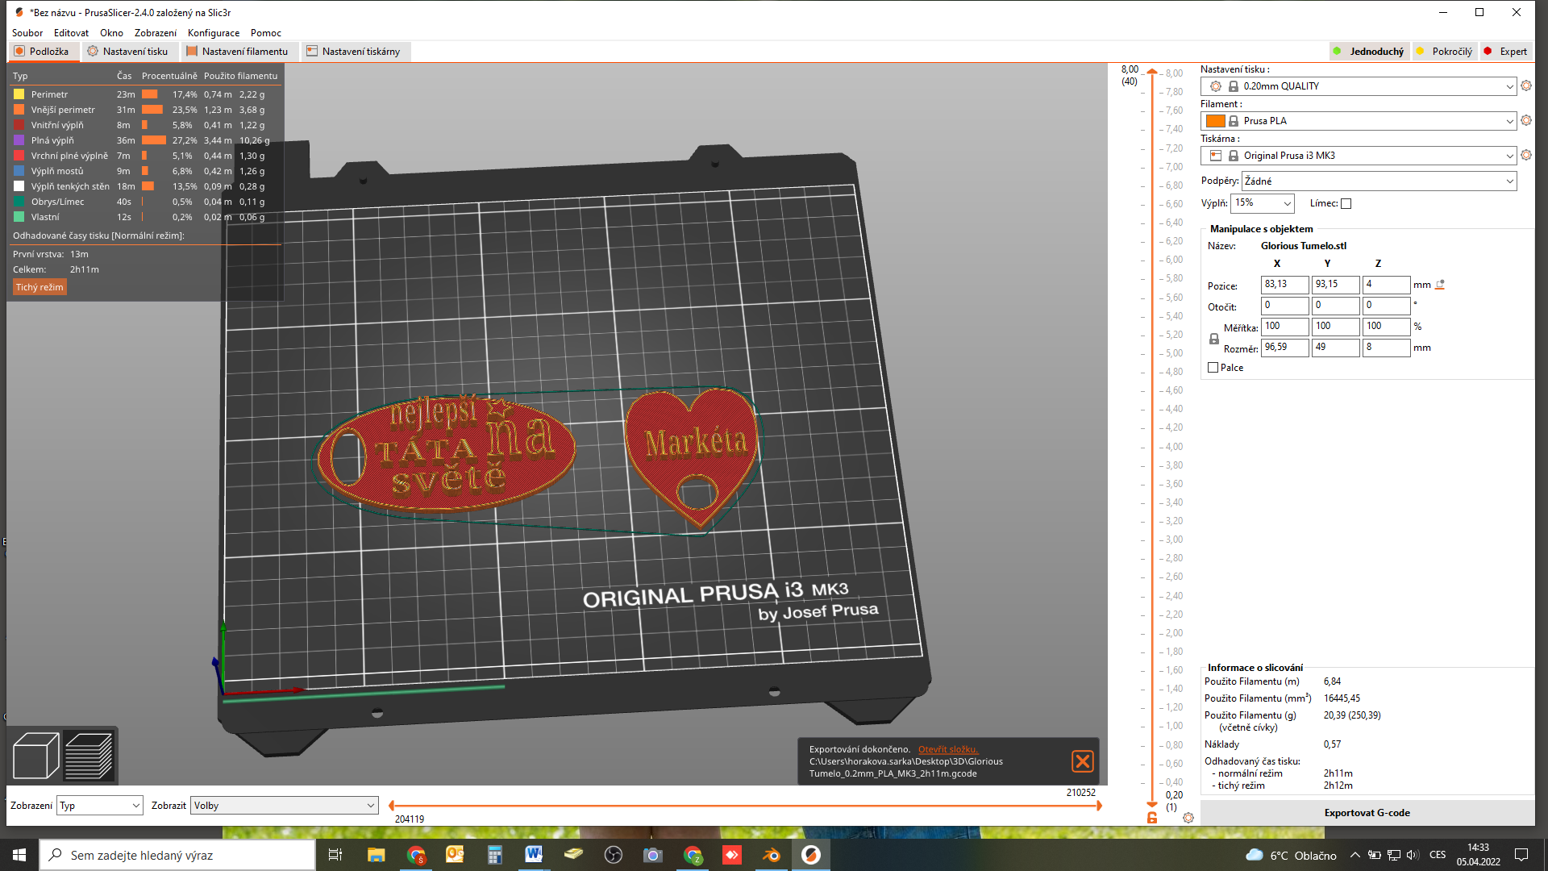The image size is (1548, 871).
Task: Switch to Expert mode
Action: click(1506, 52)
